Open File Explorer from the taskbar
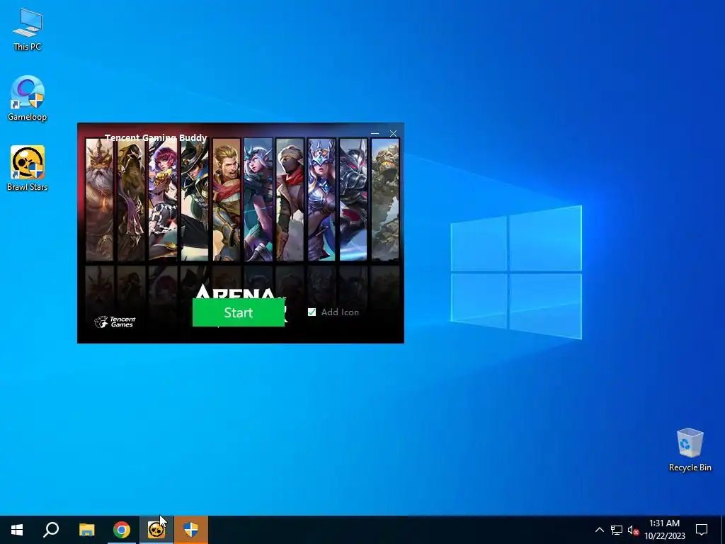The width and height of the screenshot is (725, 544). [x=86, y=530]
